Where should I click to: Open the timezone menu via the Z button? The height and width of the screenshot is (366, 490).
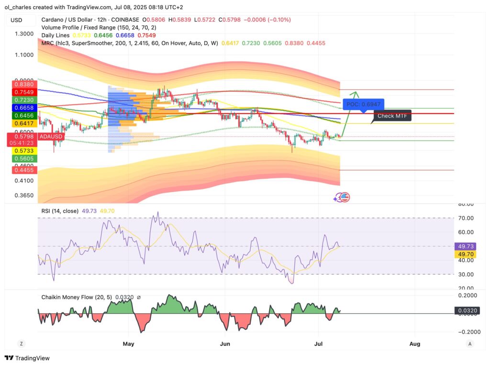[x=20, y=344]
